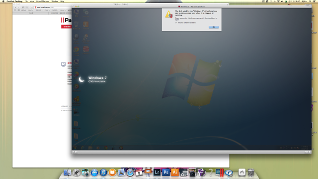The height and width of the screenshot is (179, 318).
Task: Launch Keynote from the Dock
Action: 148,173
